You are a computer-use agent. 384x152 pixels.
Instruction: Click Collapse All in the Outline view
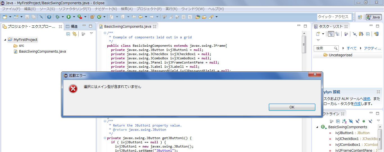point(338,121)
